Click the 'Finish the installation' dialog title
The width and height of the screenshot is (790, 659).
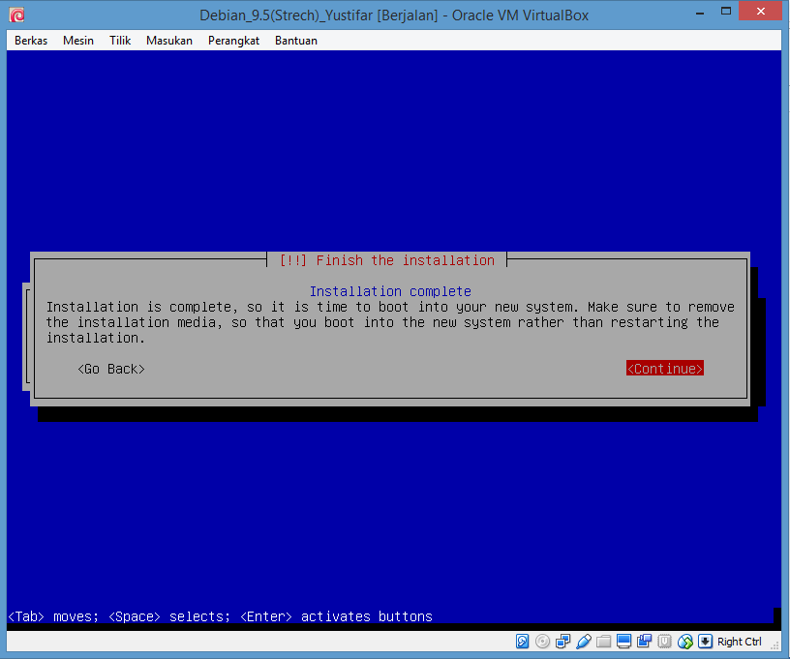(387, 260)
